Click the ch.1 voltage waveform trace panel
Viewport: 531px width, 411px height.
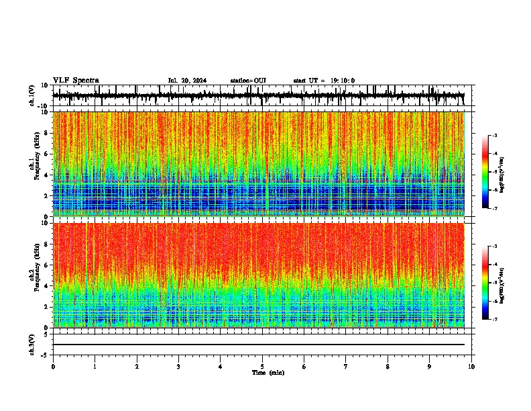[x=262, y=95]
